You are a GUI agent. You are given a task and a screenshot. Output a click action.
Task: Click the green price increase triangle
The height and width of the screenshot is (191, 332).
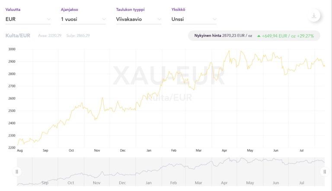(259, 36)
